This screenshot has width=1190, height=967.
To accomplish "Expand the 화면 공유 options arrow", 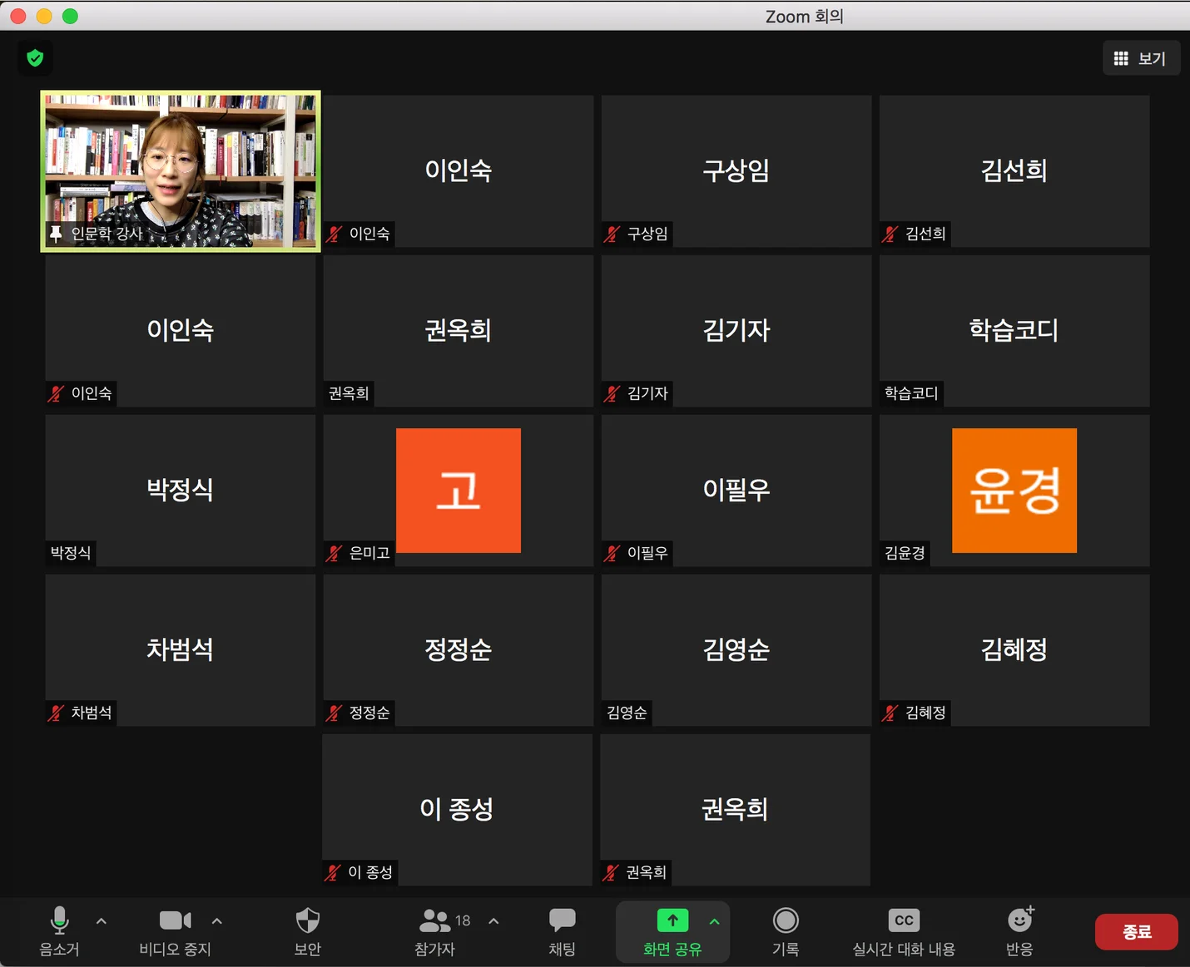I will click(x=715, y=921).
